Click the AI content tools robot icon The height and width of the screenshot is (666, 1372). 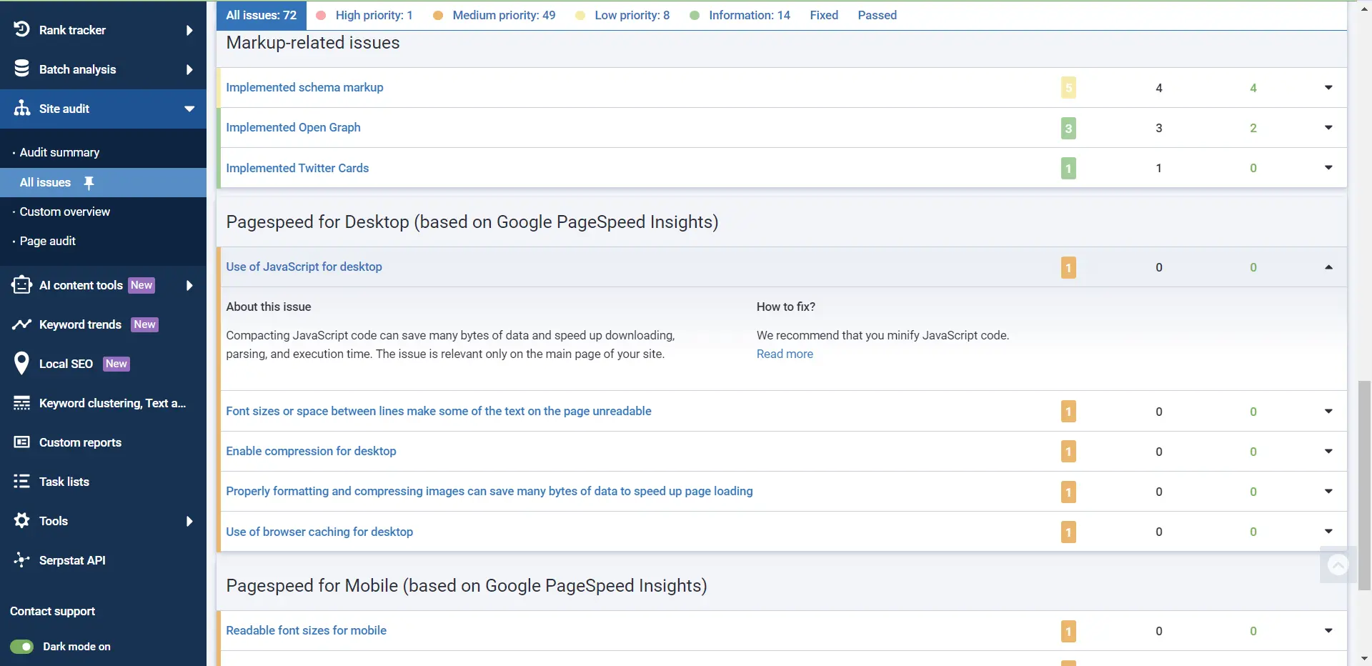pos(21,284)
